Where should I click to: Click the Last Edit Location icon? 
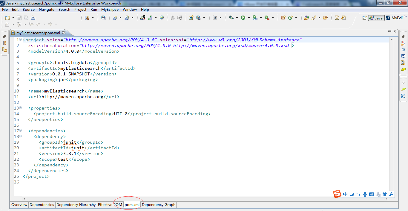[31, 24]
